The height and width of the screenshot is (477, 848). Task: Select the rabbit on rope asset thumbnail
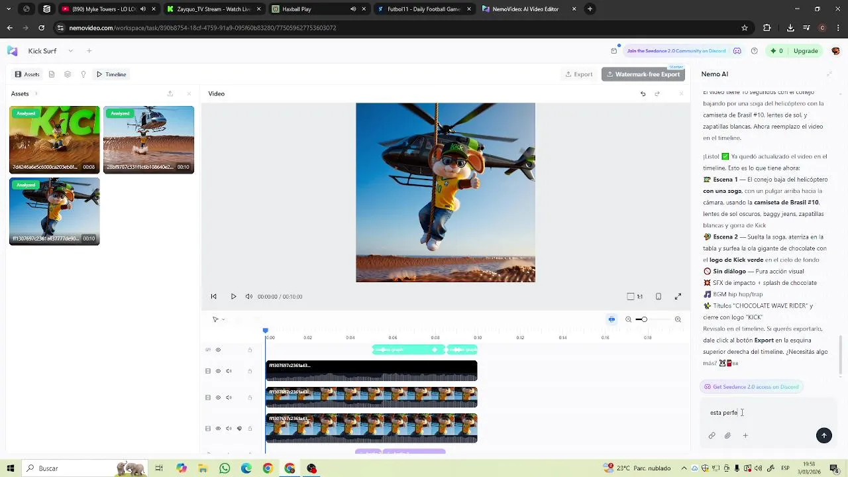tap(54, 211)
